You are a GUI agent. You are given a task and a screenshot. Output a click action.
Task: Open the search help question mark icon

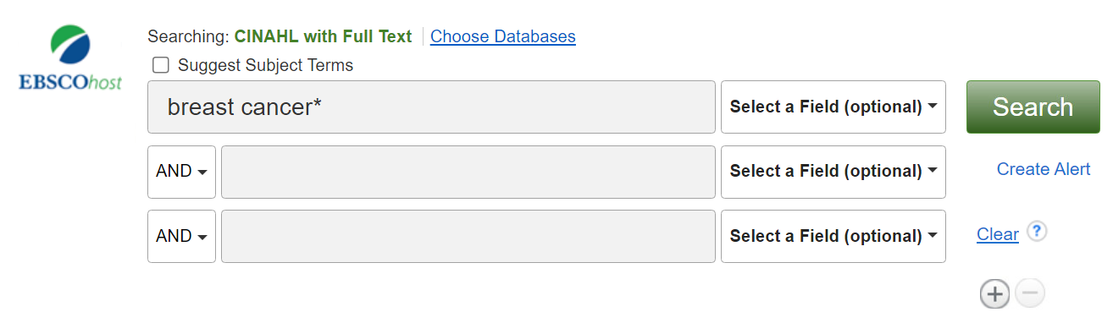[x=1037, y=232]
